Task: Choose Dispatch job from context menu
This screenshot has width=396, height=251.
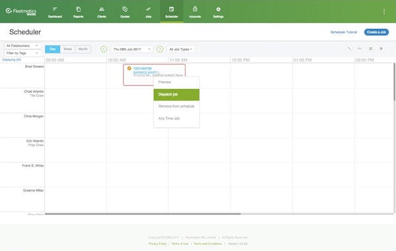Action: click(x=176, y=94)
